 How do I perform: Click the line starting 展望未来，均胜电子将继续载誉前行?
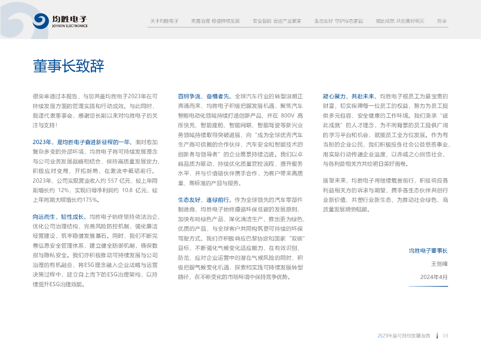tap(385, 181)
